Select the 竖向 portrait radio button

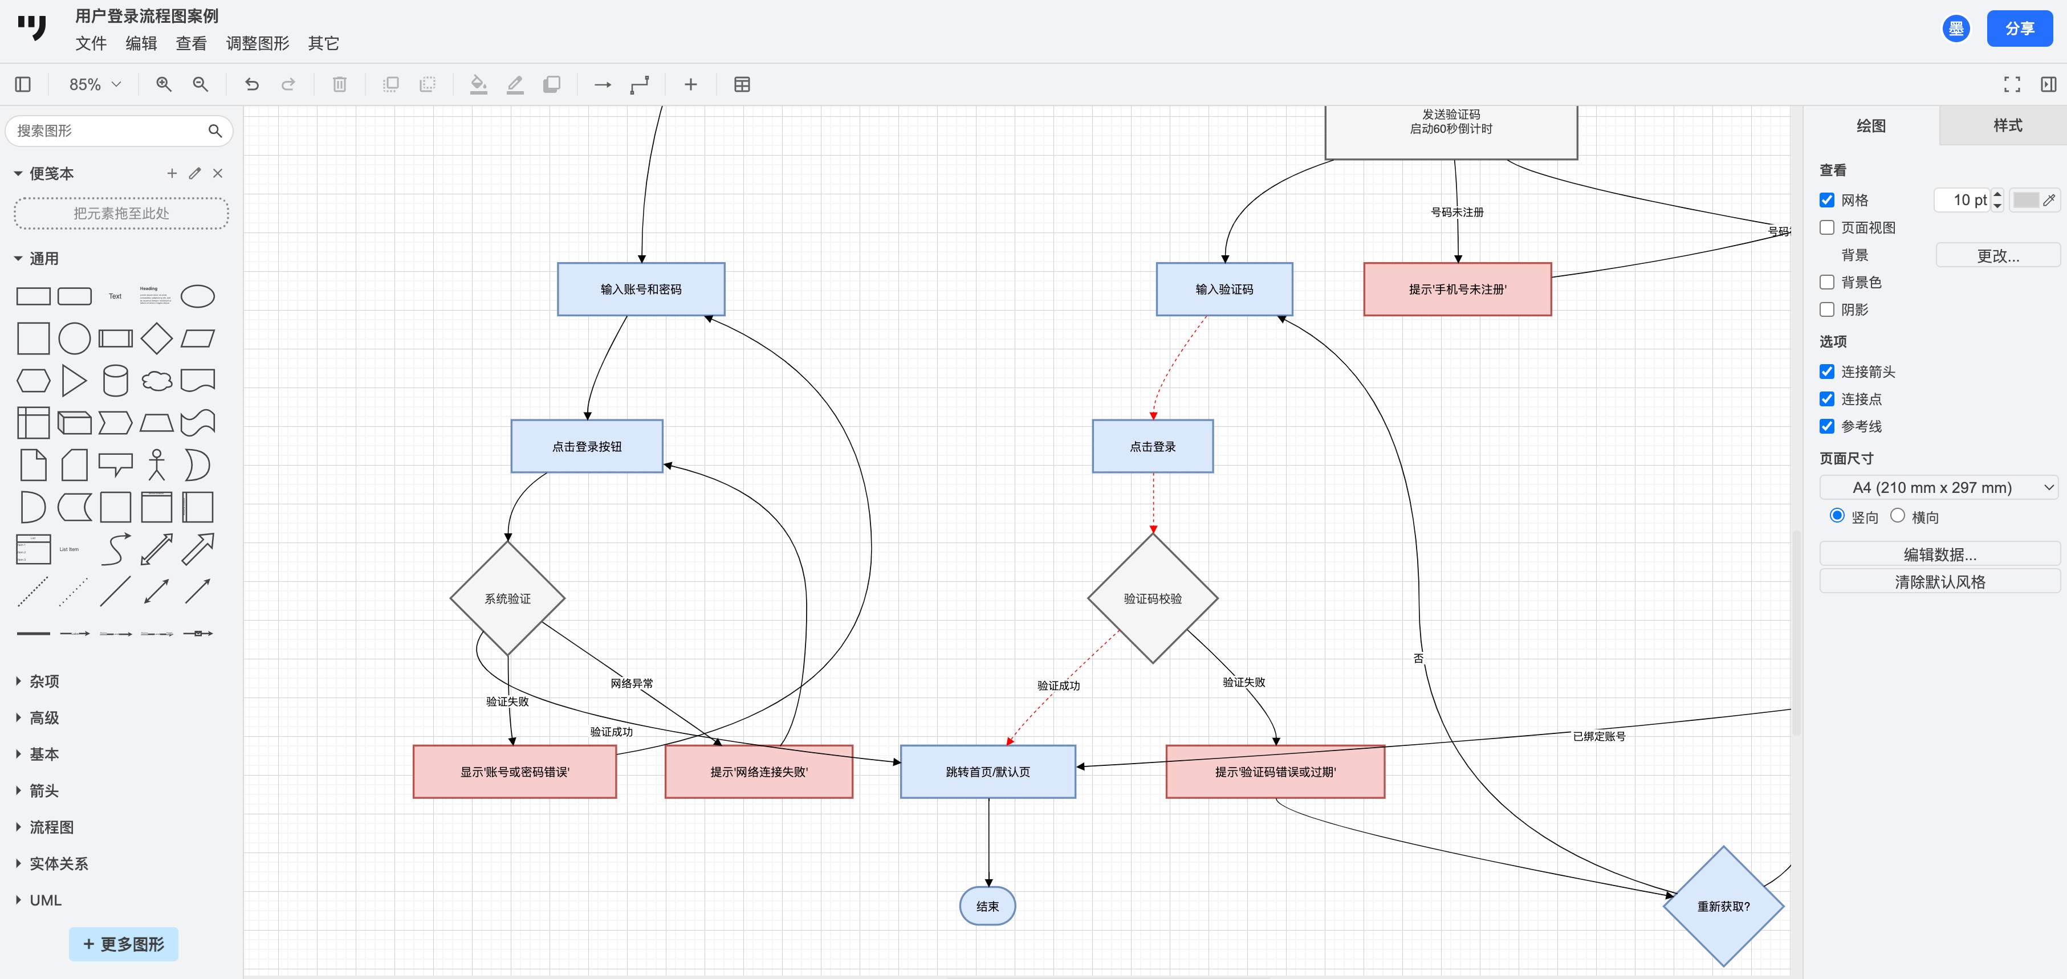pos(1837,516)
